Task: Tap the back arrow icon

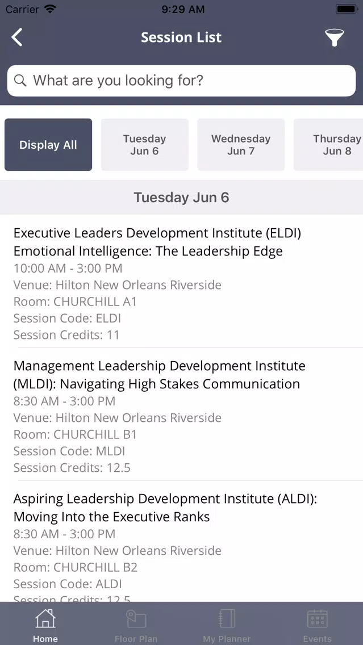Action: pyautogui.click(x=17, y=37)
